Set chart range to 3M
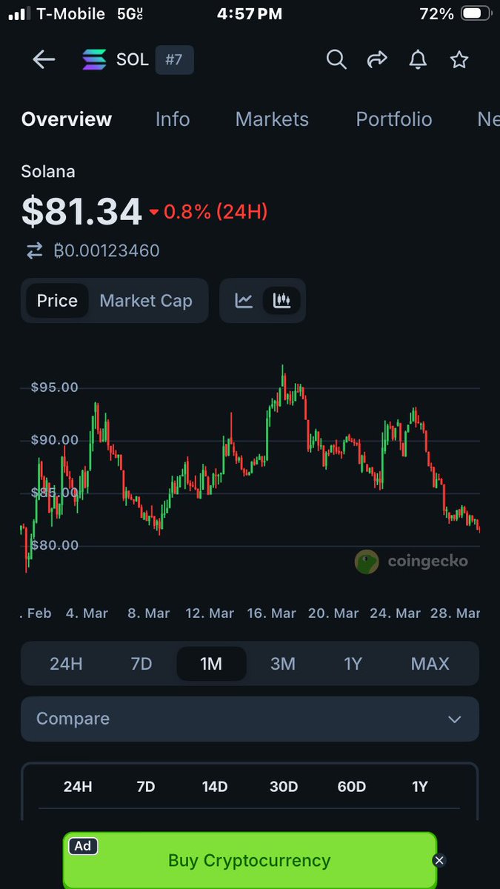The width and height of the screenshot is (500, 889). [282, 663]
